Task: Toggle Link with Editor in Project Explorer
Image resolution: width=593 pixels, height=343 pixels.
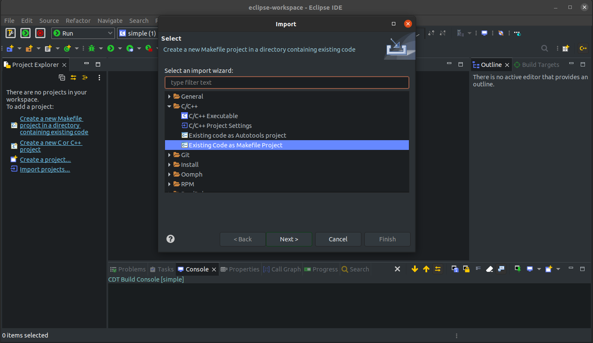Action: [73, 77]
